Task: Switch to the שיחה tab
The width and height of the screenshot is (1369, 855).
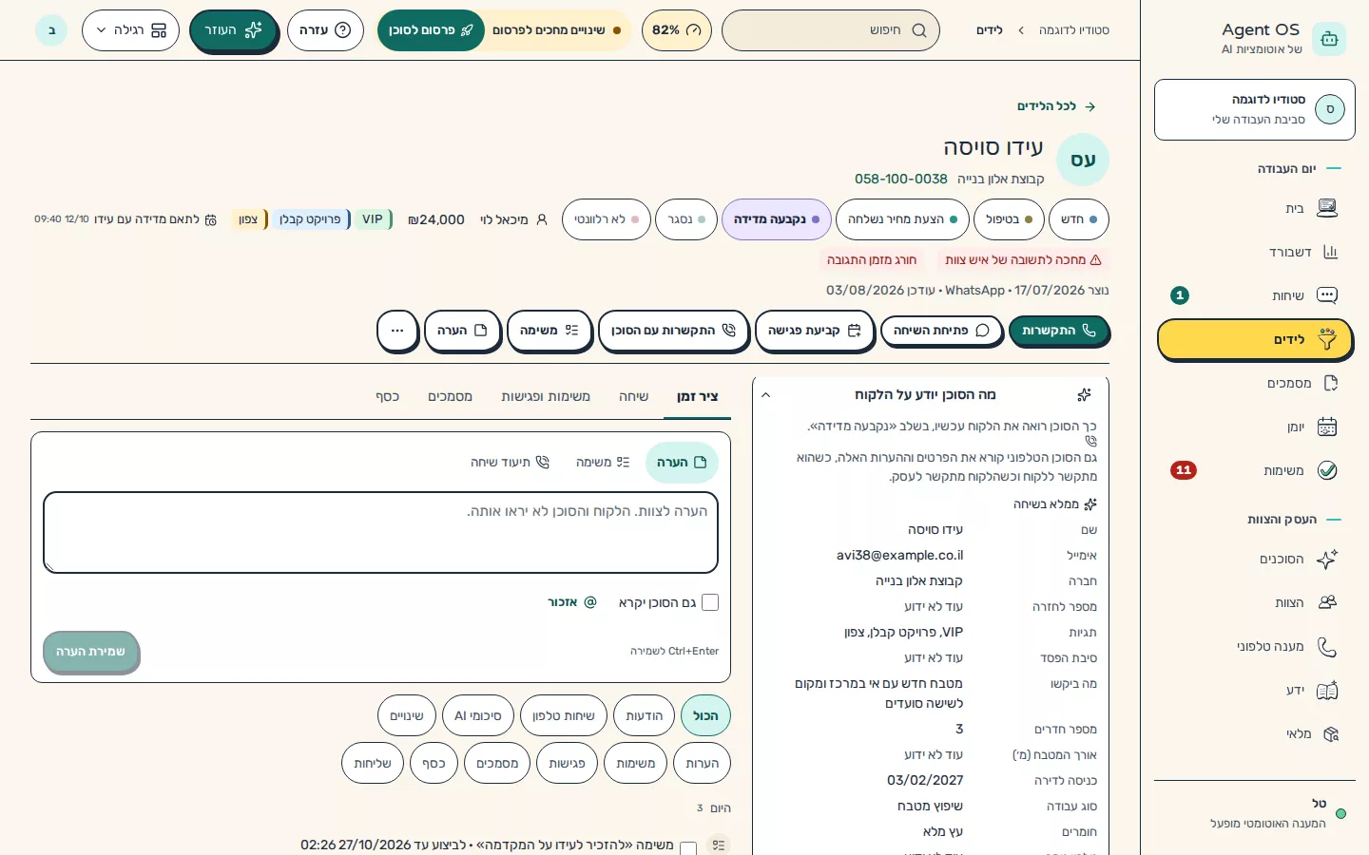Action: (633, 396)
